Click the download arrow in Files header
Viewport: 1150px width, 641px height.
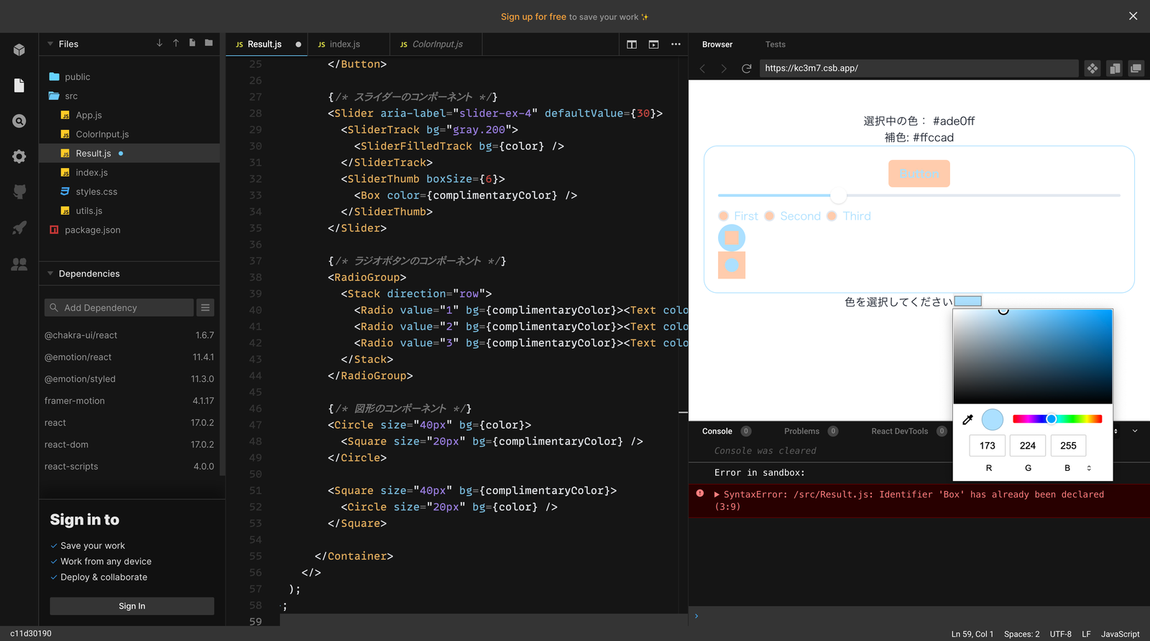click(160, 43)
